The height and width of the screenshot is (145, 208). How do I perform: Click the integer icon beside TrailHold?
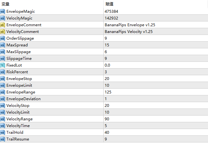[x=3, y=133]
